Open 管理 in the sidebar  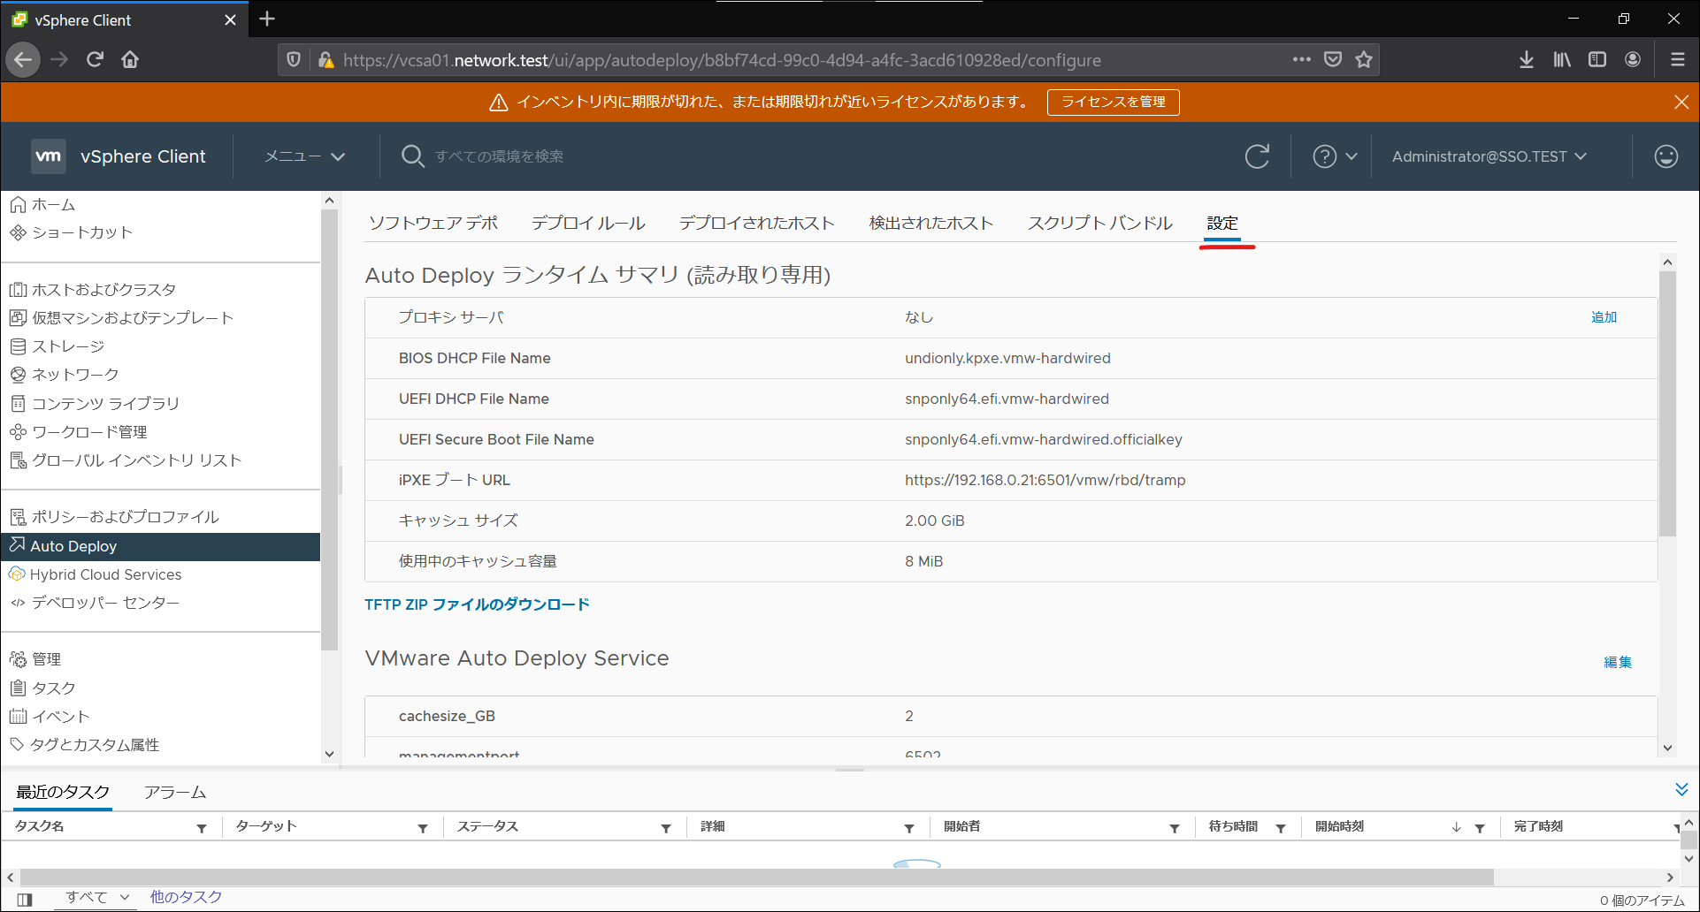(x=34, y=659)
